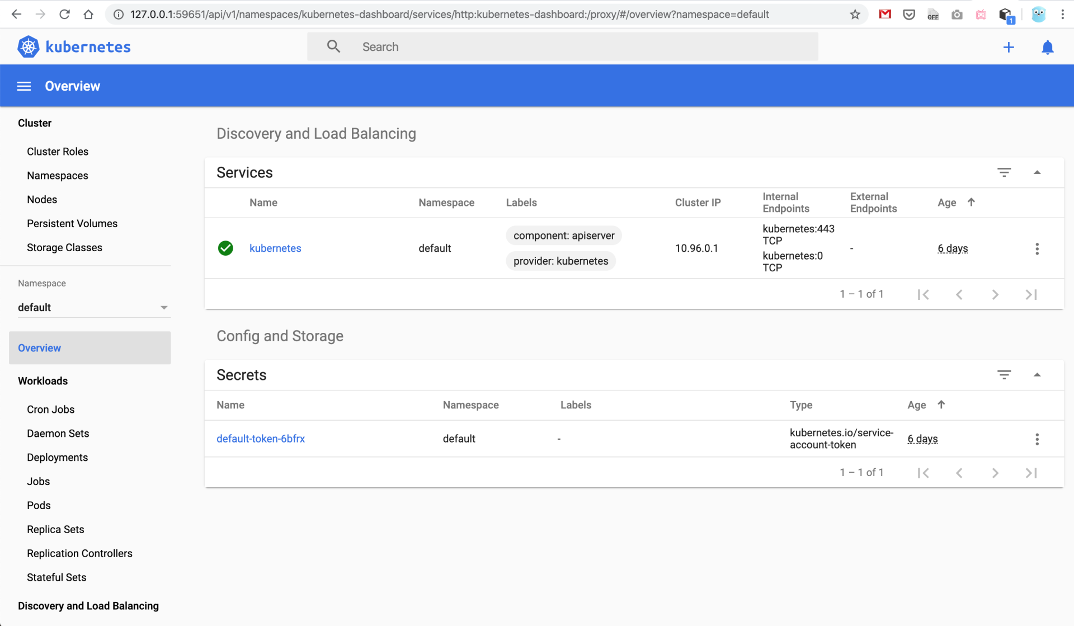Collapse the Services card
Viewport: 1074px width, 626px height.
[1037, 172]
